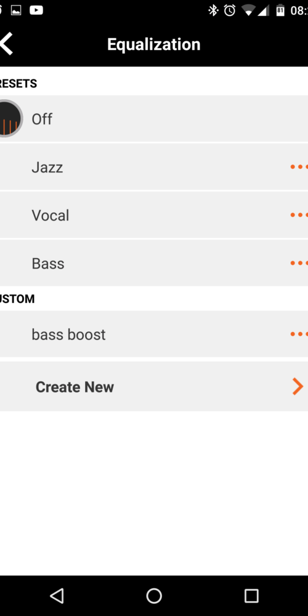Tap the Bluetooth status icon
Viewport: 308px width, 616px height.
coord(213,10)
